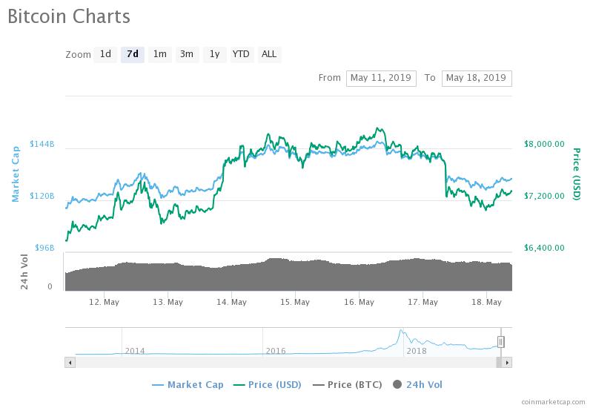This screenshot has height=408, width=593.
Task: Click the Market Cap axis title
Action: pos(16,174)
